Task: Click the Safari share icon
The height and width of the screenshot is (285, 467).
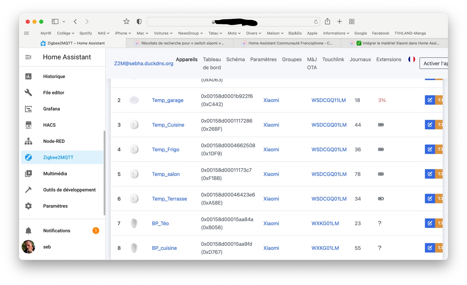Action: point(327,21)
